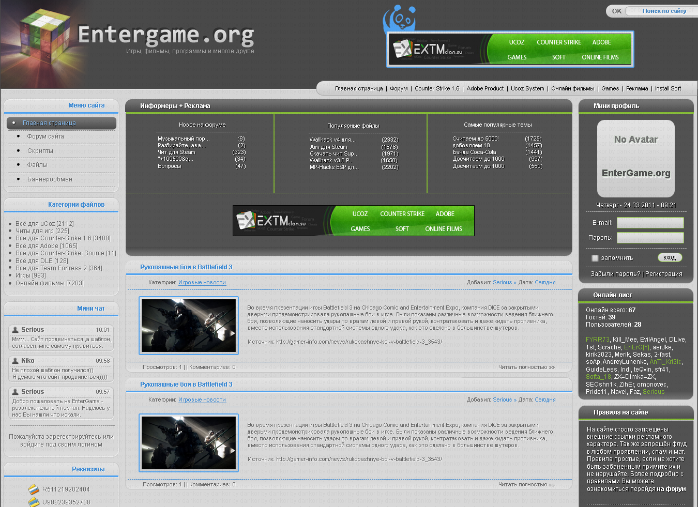Open forum topic Музыкальный пор...
The image size is (698, 507).
coord(184,139)
